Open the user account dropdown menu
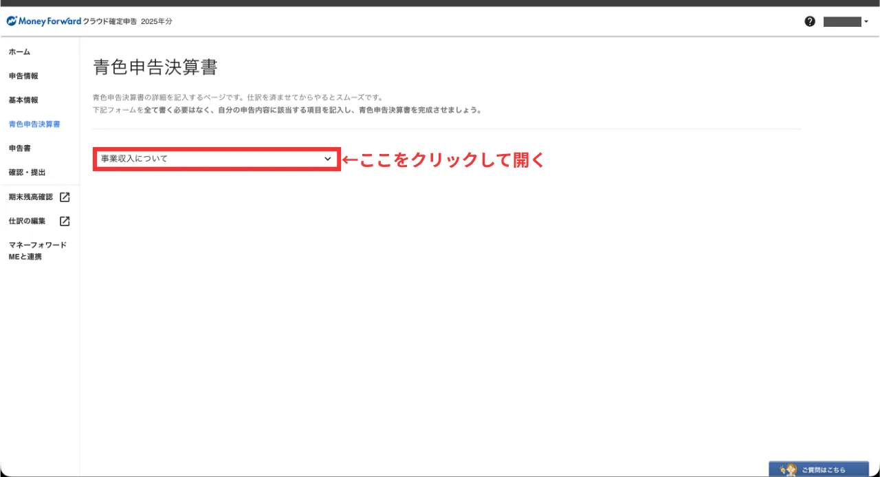The image size is (880, 477). pyautogui.click(x=846, y=21)
